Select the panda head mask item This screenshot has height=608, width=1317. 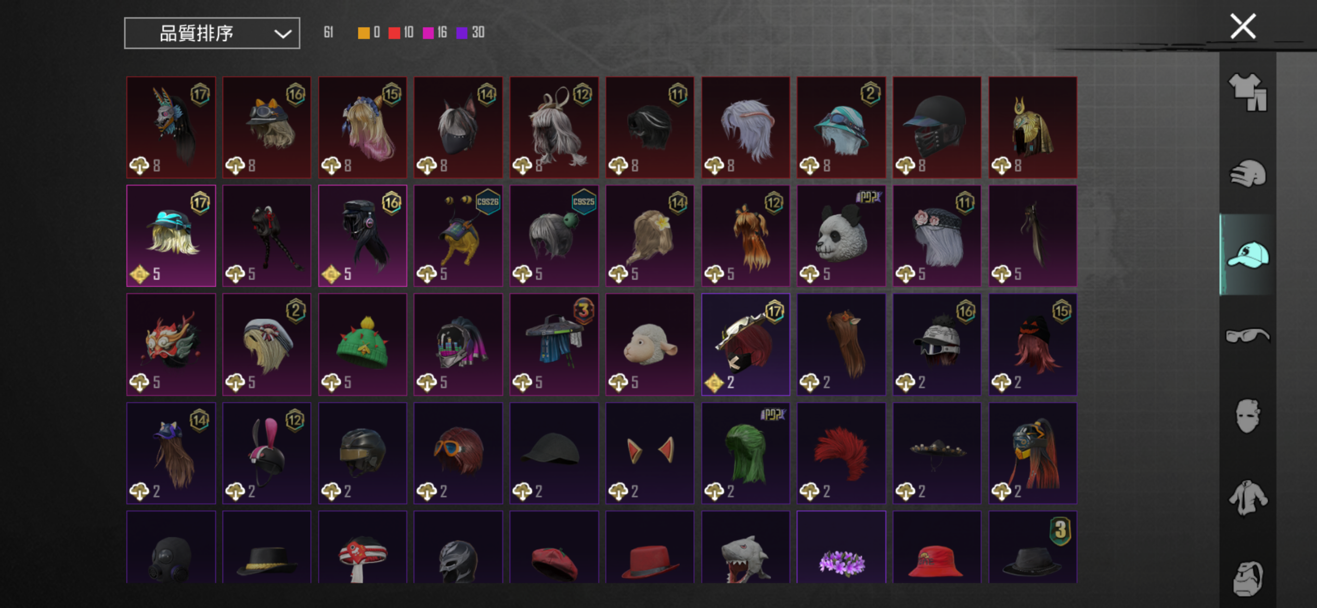tap(841, 235)
